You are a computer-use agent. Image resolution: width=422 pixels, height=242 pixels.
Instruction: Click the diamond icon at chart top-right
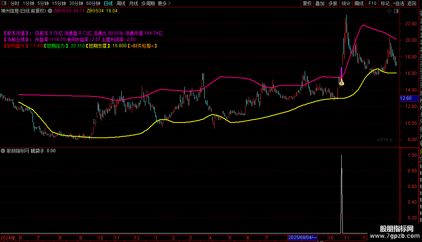point(389,11)
